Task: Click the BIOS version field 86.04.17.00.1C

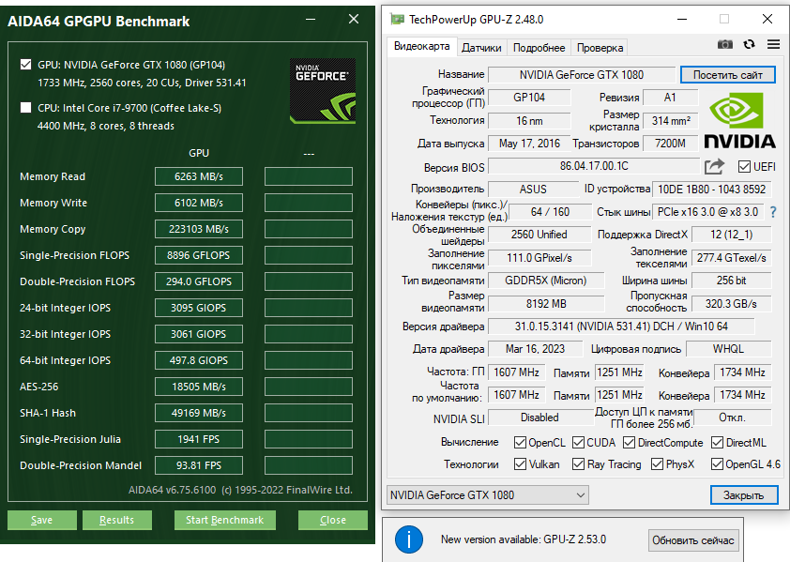Action: pyautogui.click(x=594, y=166)
